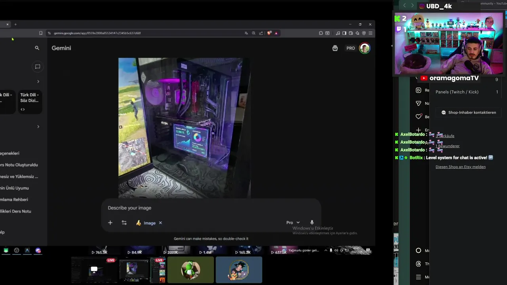Click the plus icon in Etsy sidebar
This screenshot has width=507, height=285.
[x=418, y=130]
